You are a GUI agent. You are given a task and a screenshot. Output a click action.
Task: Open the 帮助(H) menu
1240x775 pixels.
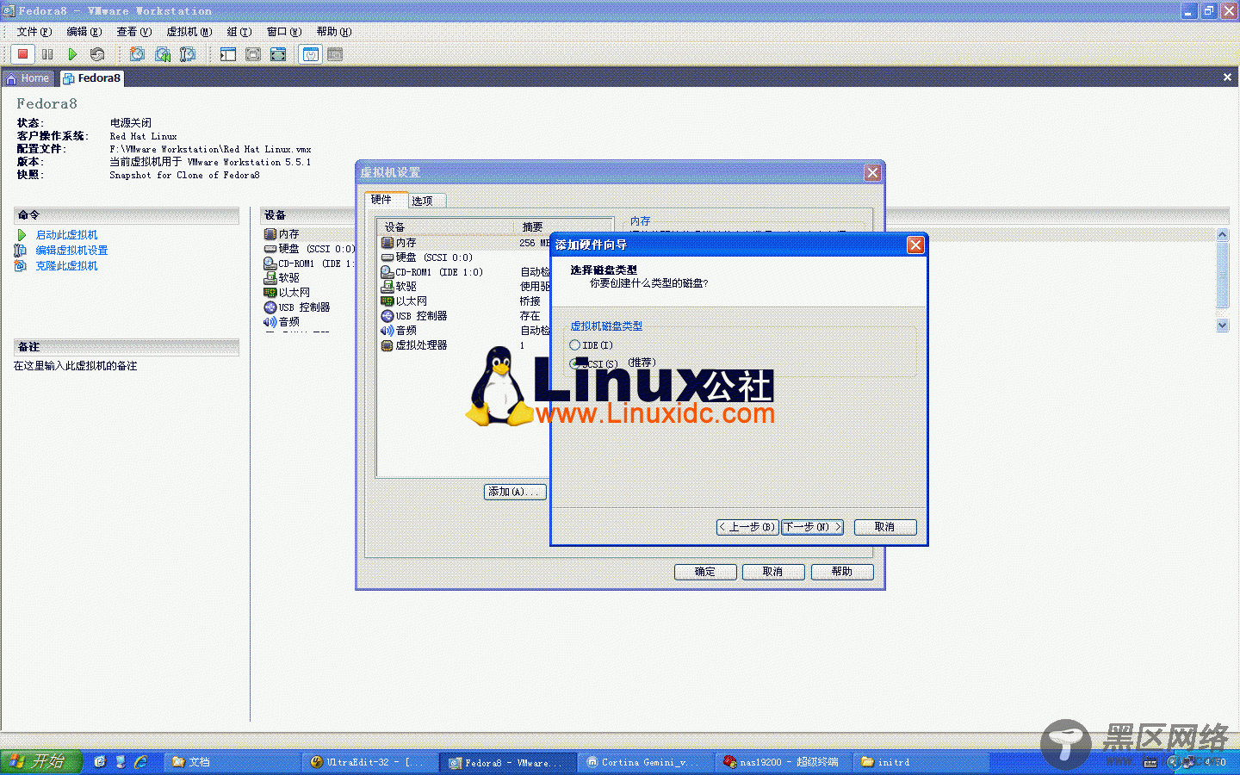(334, 32)
